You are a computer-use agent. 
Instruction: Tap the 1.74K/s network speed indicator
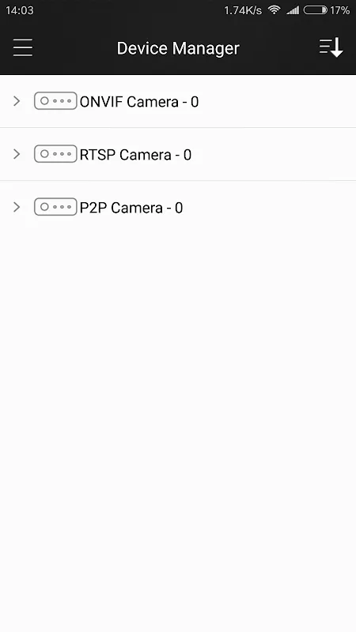click(243, 10)
